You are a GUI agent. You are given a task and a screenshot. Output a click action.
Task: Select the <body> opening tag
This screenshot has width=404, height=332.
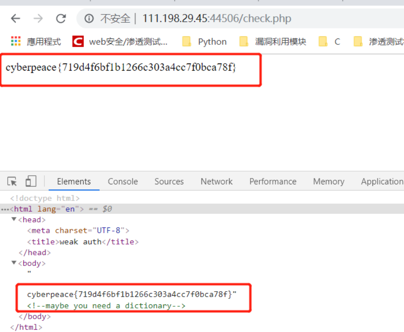click(32, 263)
